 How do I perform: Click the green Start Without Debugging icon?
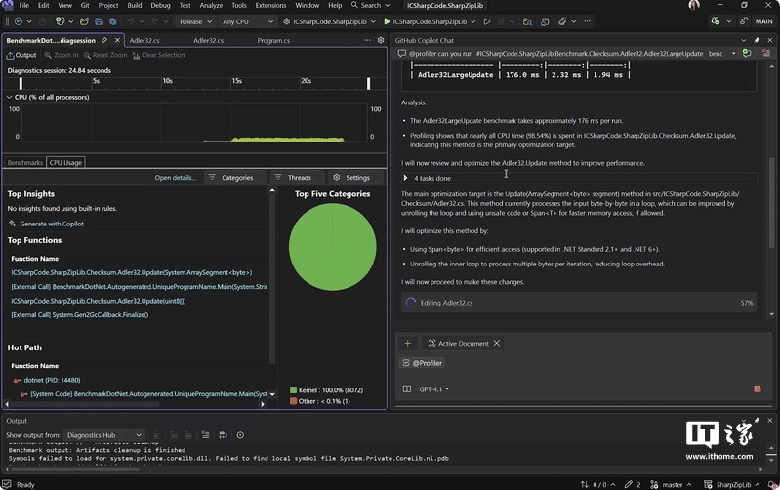tap(487, 21)
